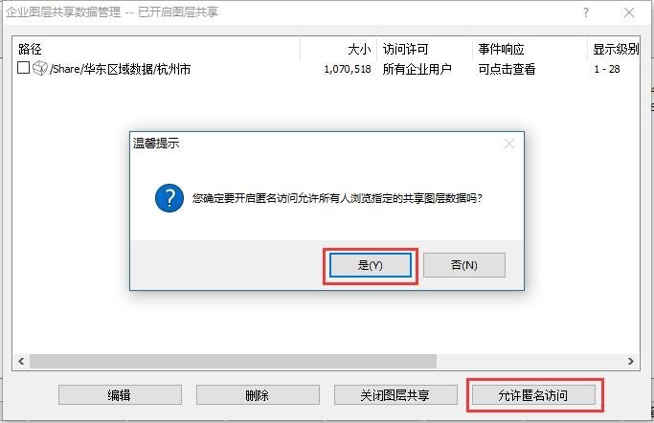The width and height of the screenshot is (654, 423).
Task: Click the 显示级别 column header
Action: click(x=614, y=49)
